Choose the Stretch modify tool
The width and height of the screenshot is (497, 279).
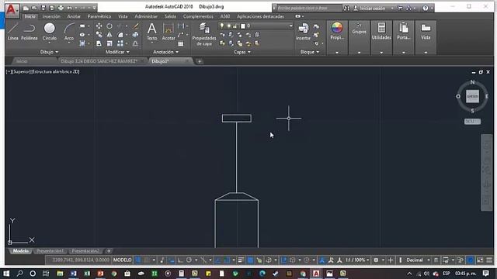pyautogui.click(x=99, y=43)
